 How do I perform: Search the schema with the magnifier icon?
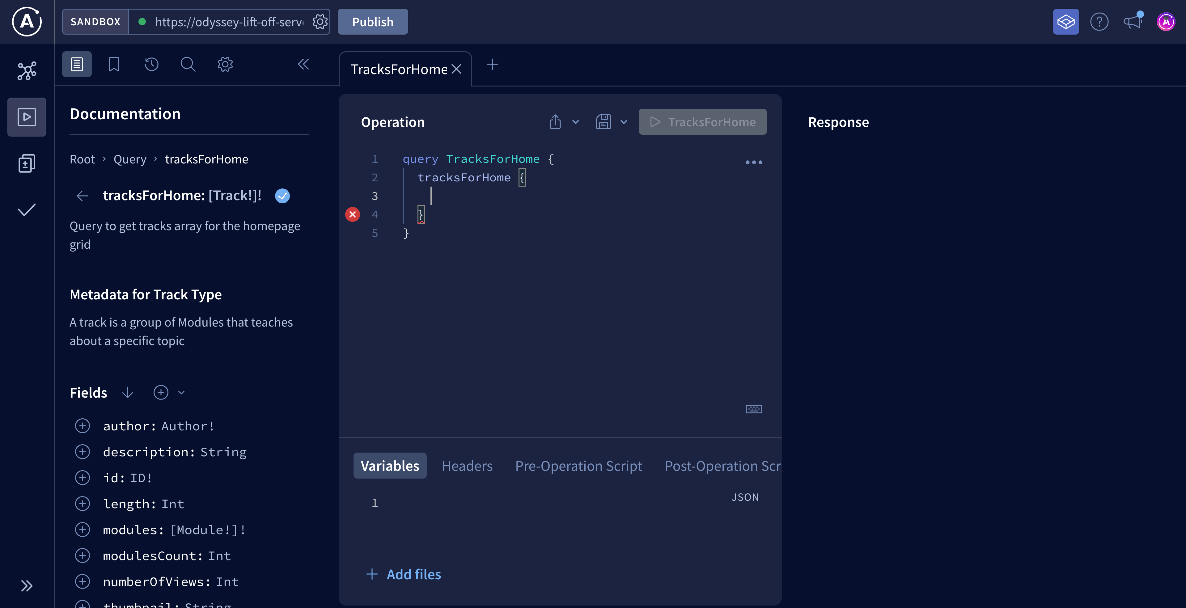point(188,65)
